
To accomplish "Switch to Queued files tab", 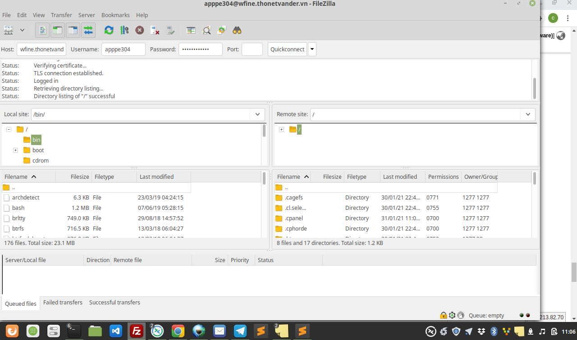I will click(21, 304).
